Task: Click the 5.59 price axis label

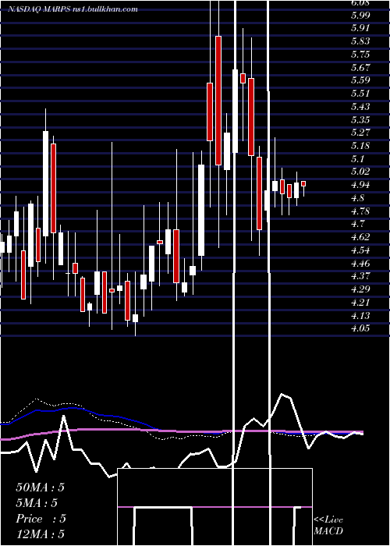Action: [x=360, y=80]
